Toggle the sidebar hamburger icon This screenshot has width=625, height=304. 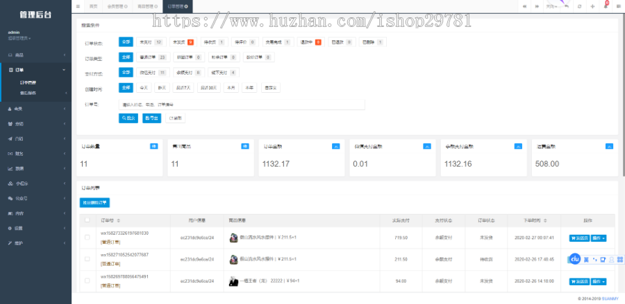[x=78, y=6]
